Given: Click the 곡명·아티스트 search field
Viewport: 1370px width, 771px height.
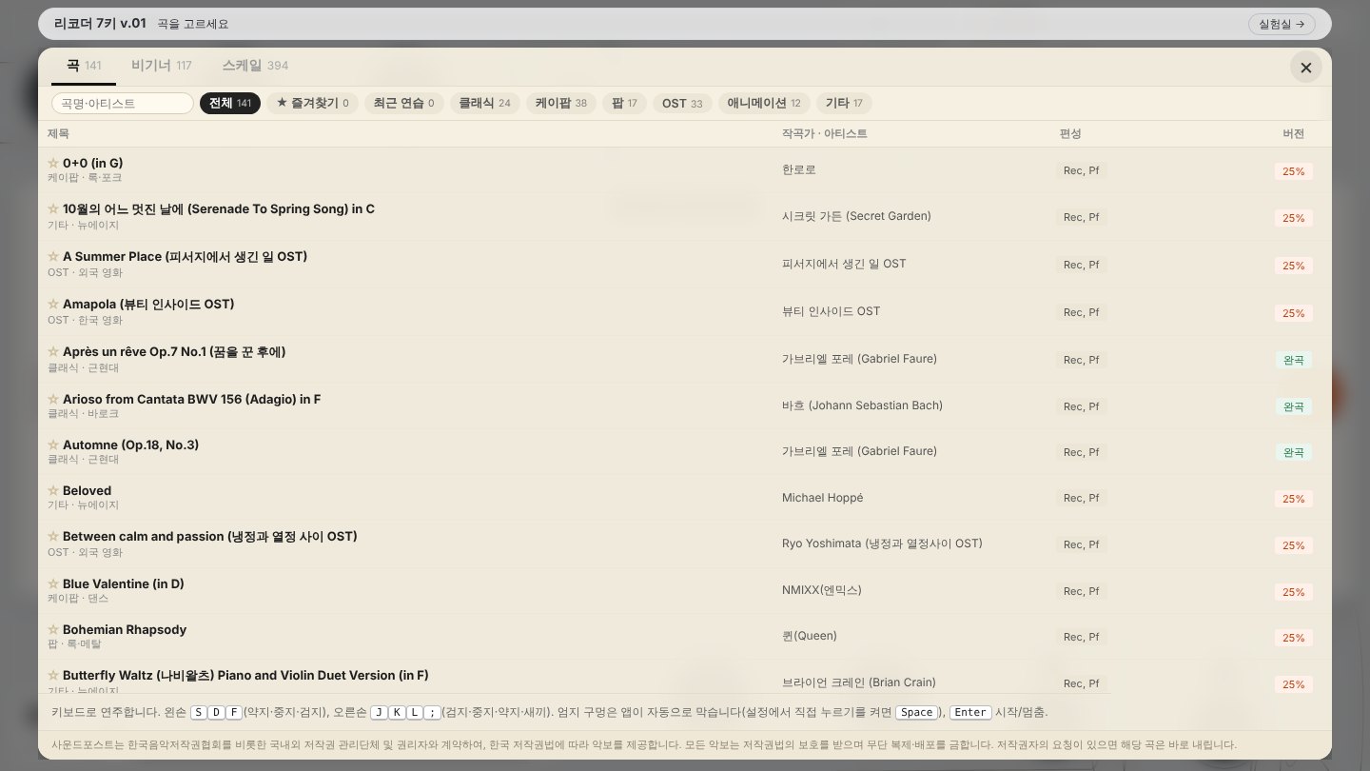Looking at the screenshot, I should tap(123, 103).
